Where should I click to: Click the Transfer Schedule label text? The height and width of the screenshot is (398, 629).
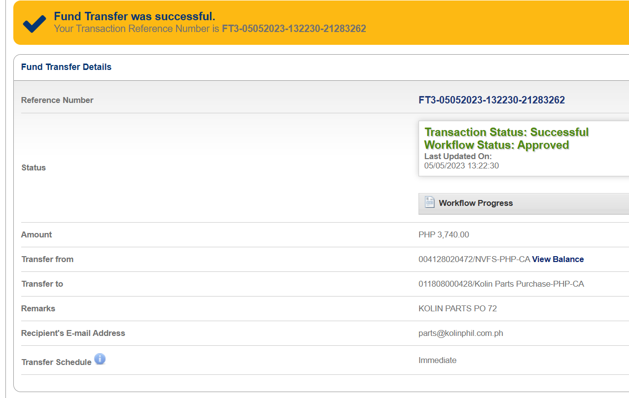56,362
